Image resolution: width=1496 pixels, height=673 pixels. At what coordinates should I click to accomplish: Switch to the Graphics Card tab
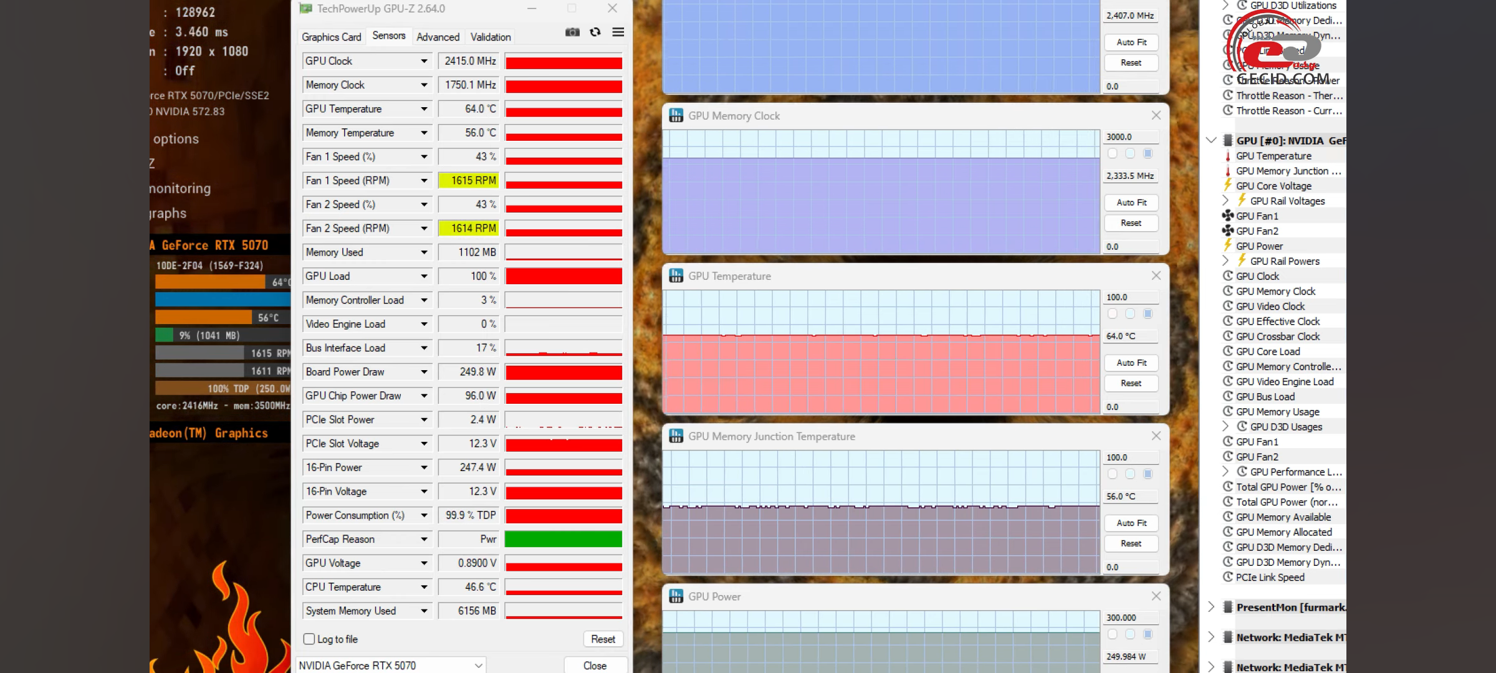[332, 37]
